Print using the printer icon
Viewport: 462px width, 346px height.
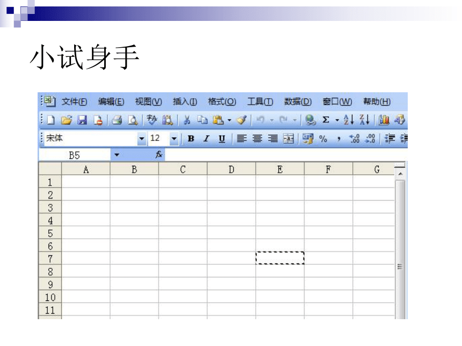pos(117,120)
